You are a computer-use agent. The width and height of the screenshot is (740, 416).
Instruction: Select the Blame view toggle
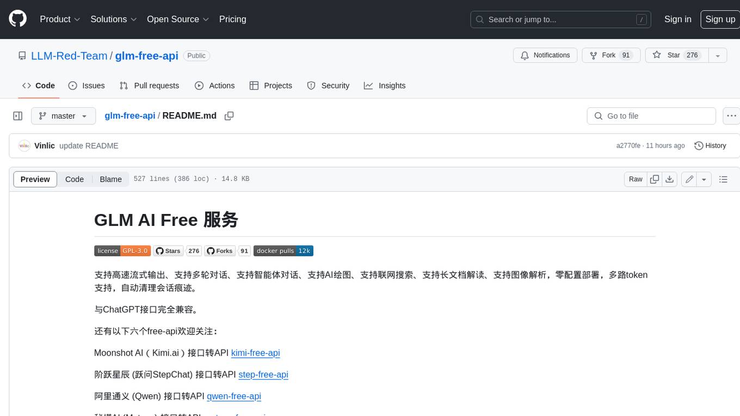tap(110, 179)
